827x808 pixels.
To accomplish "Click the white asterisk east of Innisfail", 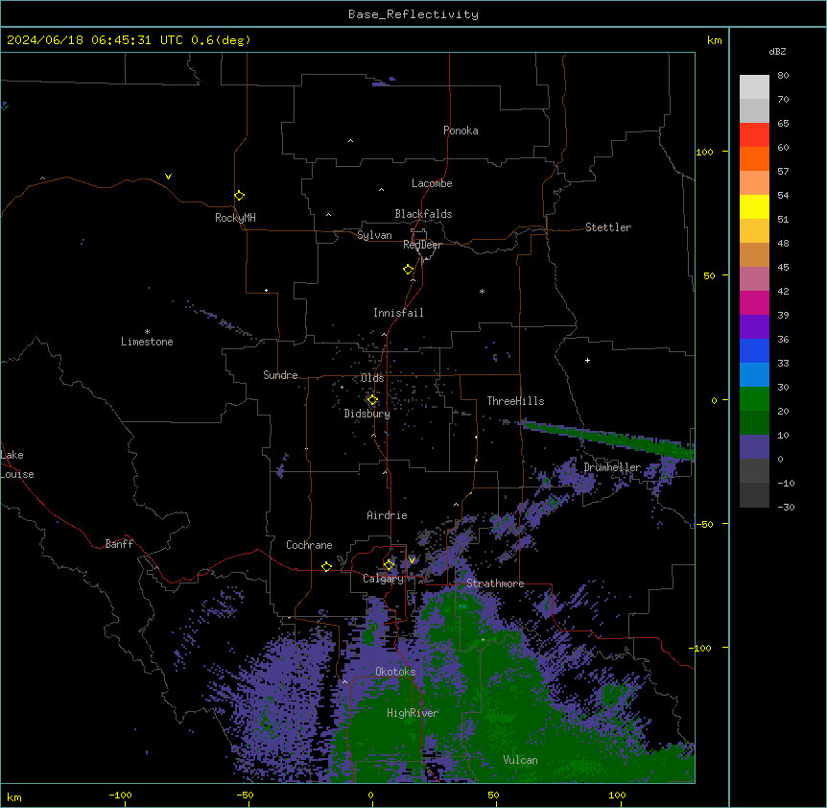I will point(482,291).
